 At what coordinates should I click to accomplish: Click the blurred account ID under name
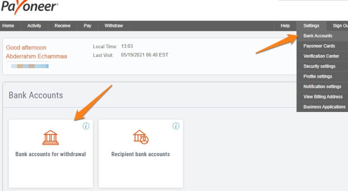30,66
